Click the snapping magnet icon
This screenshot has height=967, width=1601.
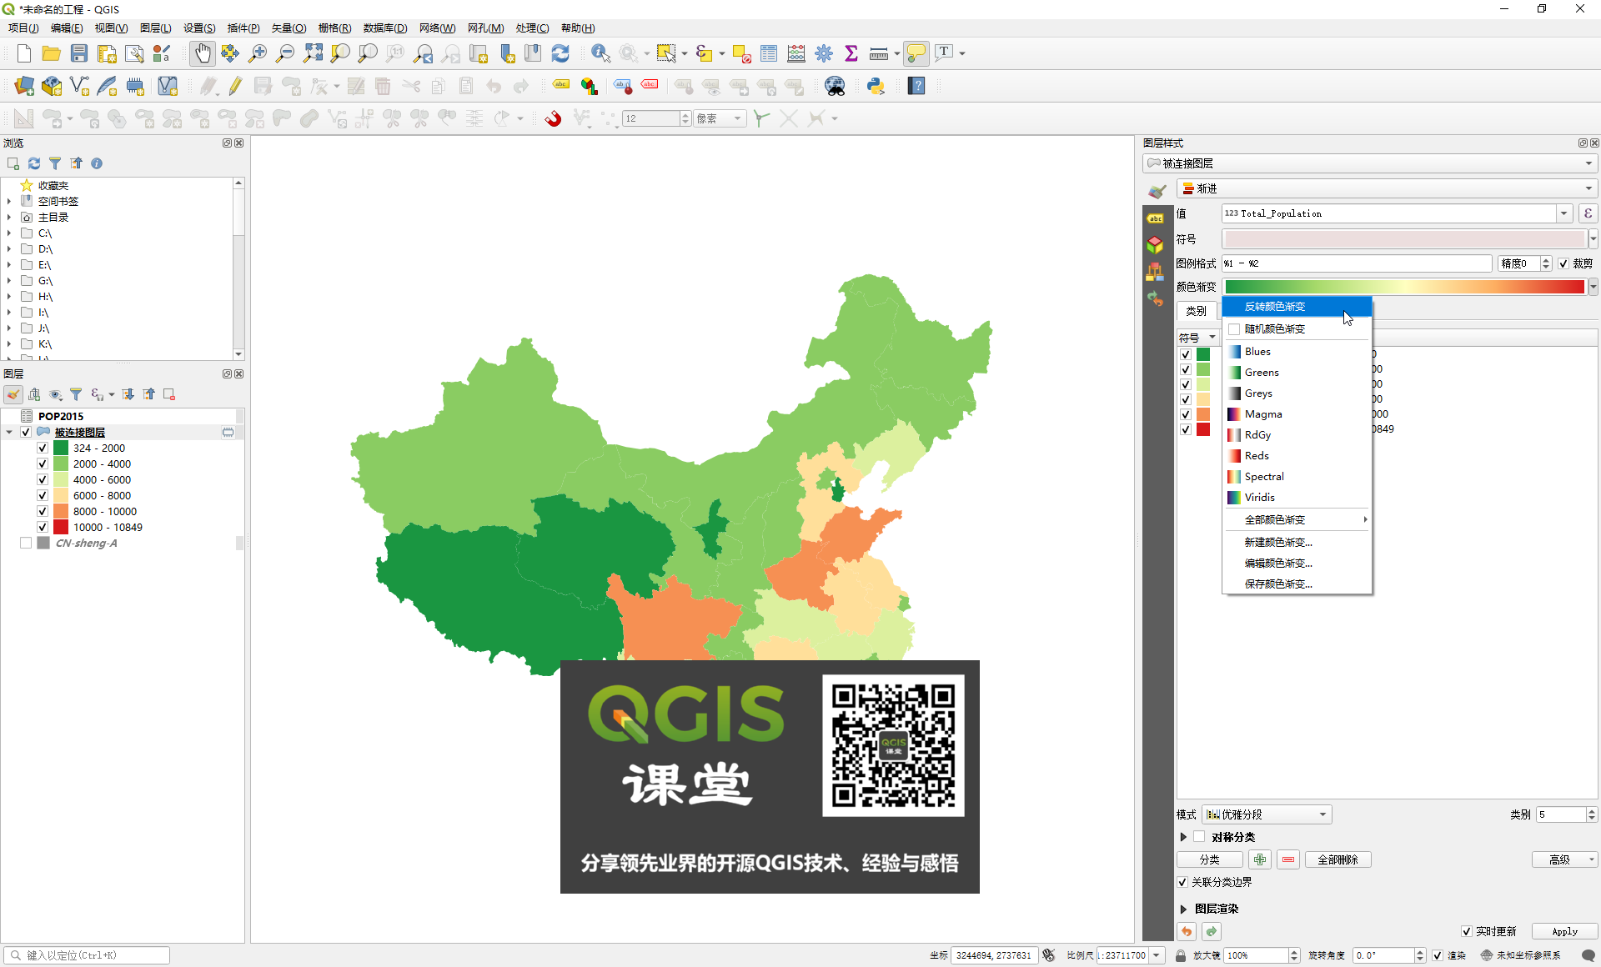coord(553,118)
